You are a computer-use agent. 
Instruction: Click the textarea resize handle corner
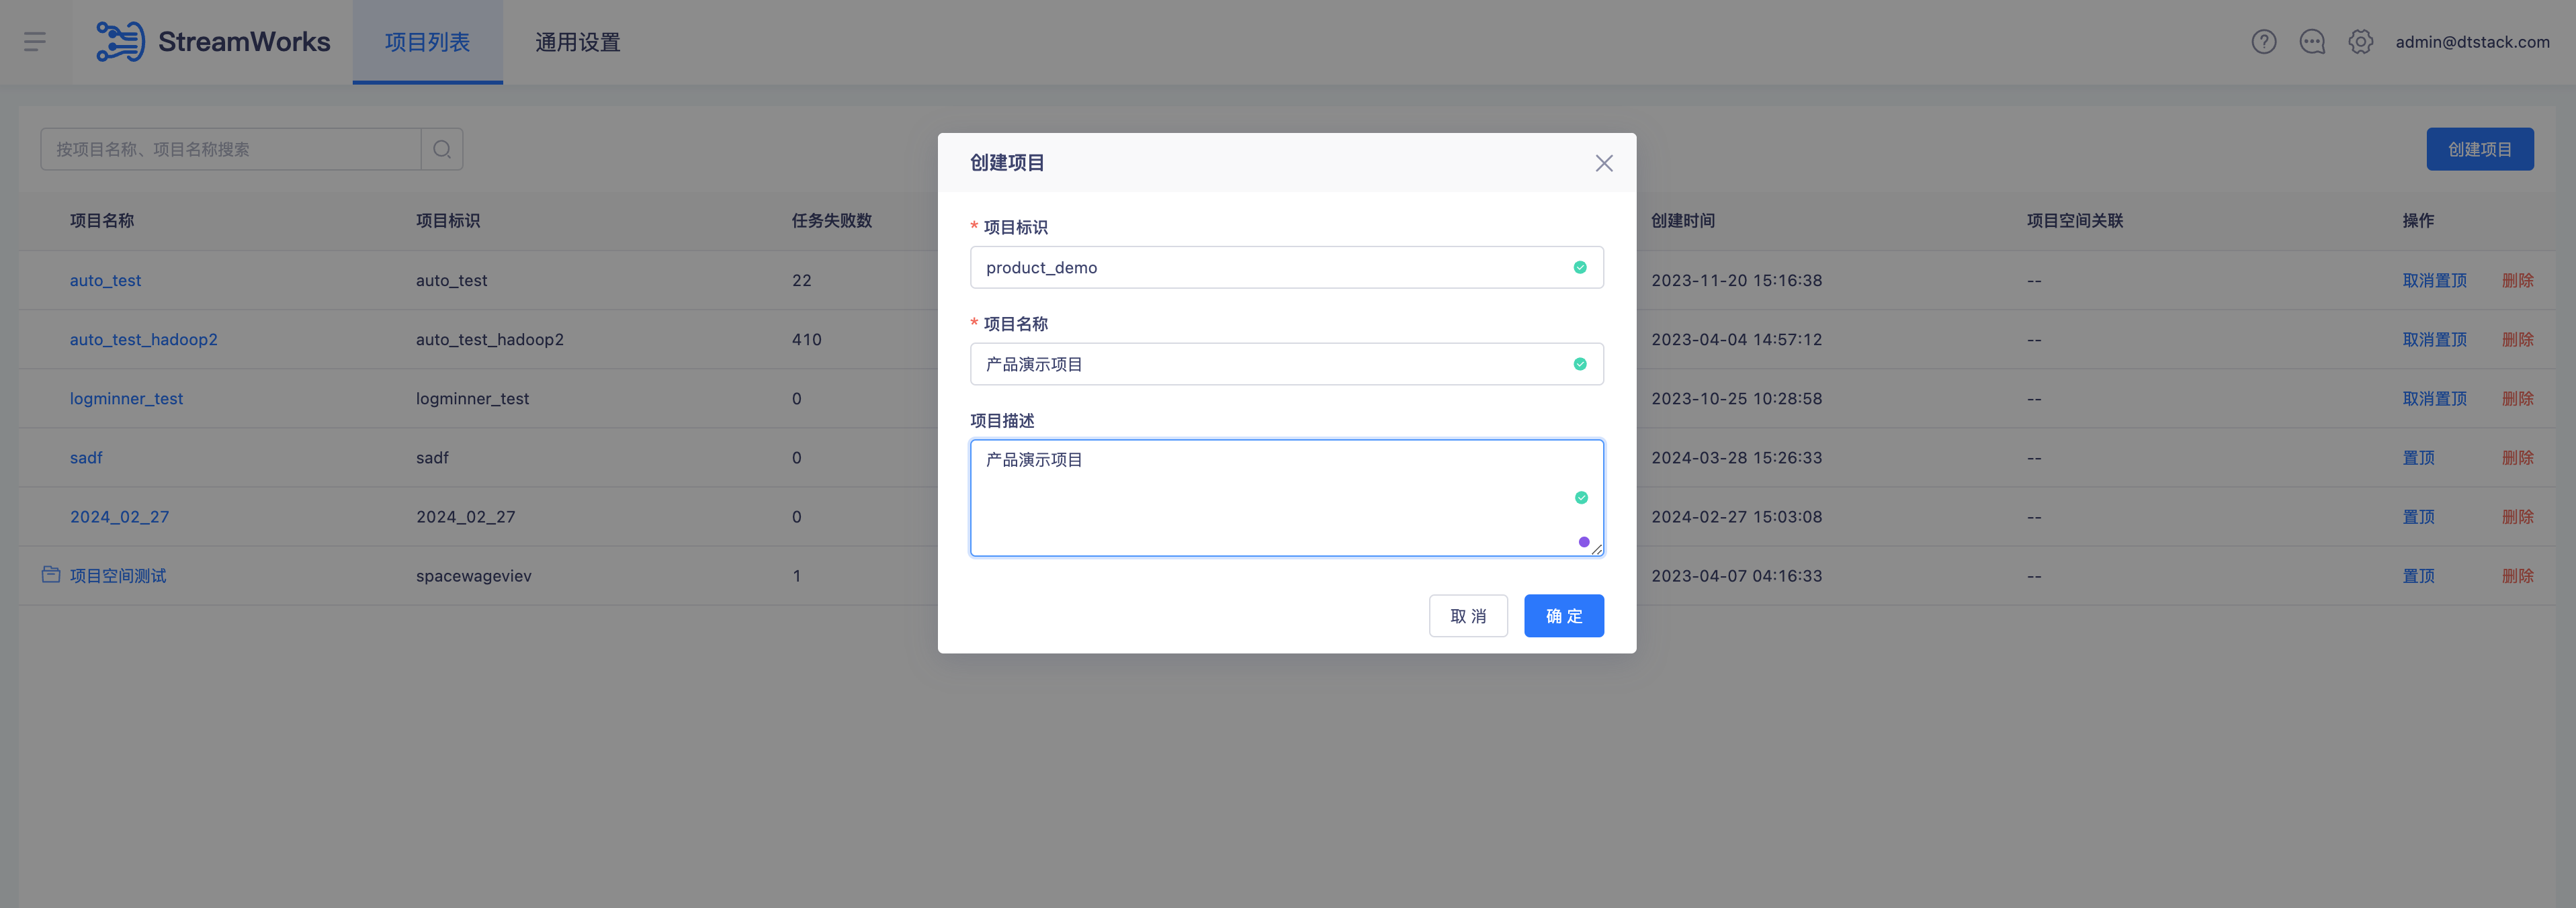tap(1597, 549)
